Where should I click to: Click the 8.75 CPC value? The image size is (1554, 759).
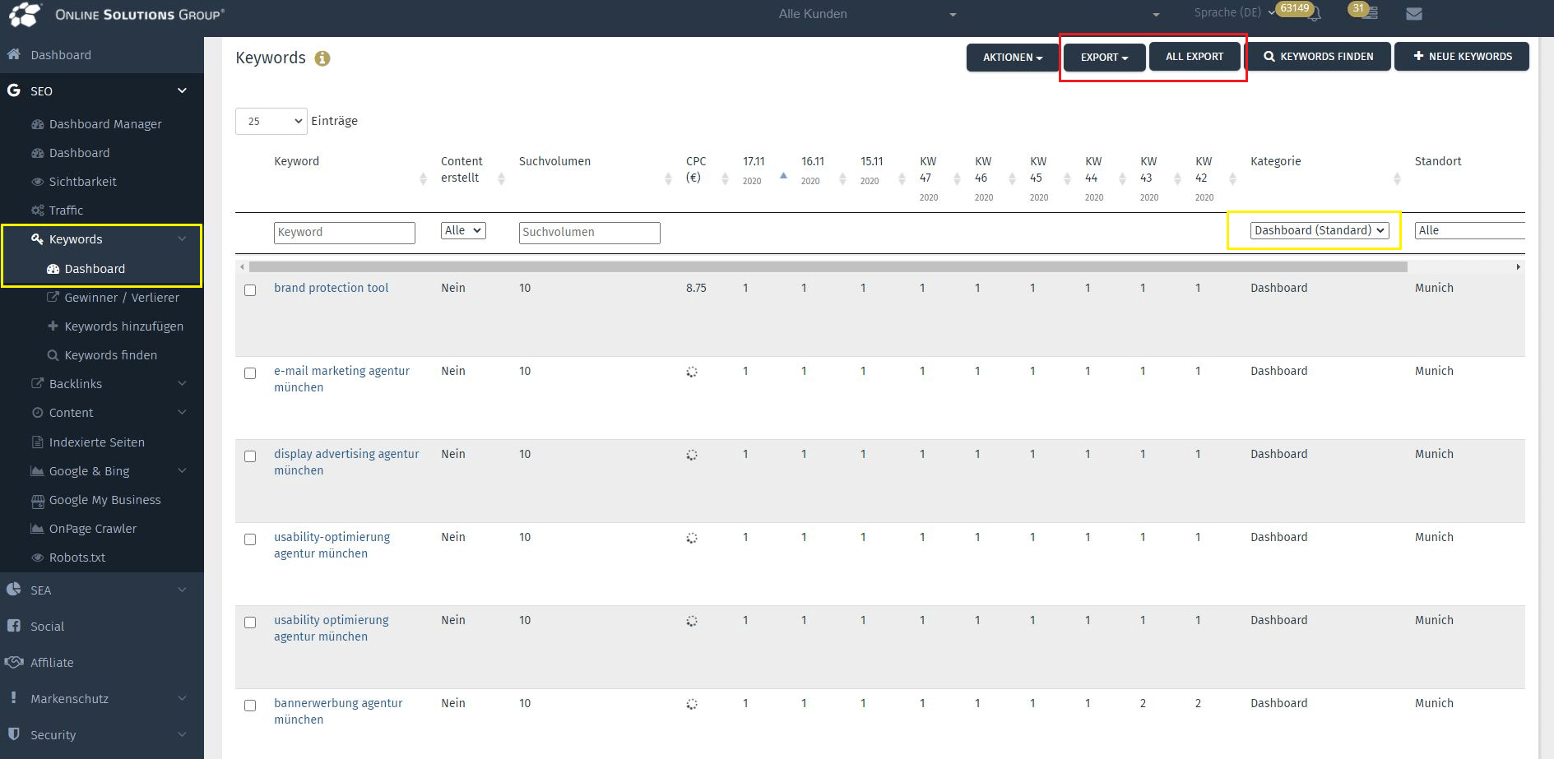[x=696, y=288]
